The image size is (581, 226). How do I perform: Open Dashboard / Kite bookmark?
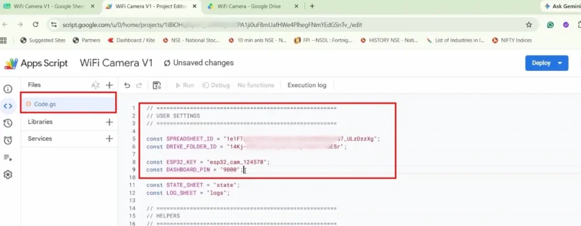click(131, 40)
